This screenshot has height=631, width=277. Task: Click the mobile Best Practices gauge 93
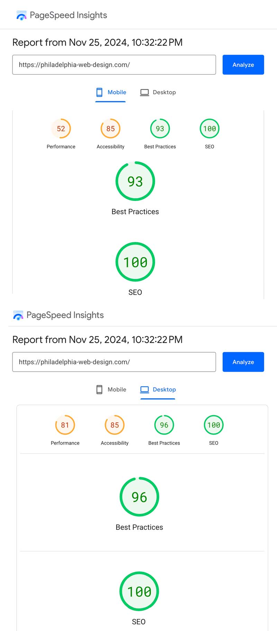tap(160, 129)
